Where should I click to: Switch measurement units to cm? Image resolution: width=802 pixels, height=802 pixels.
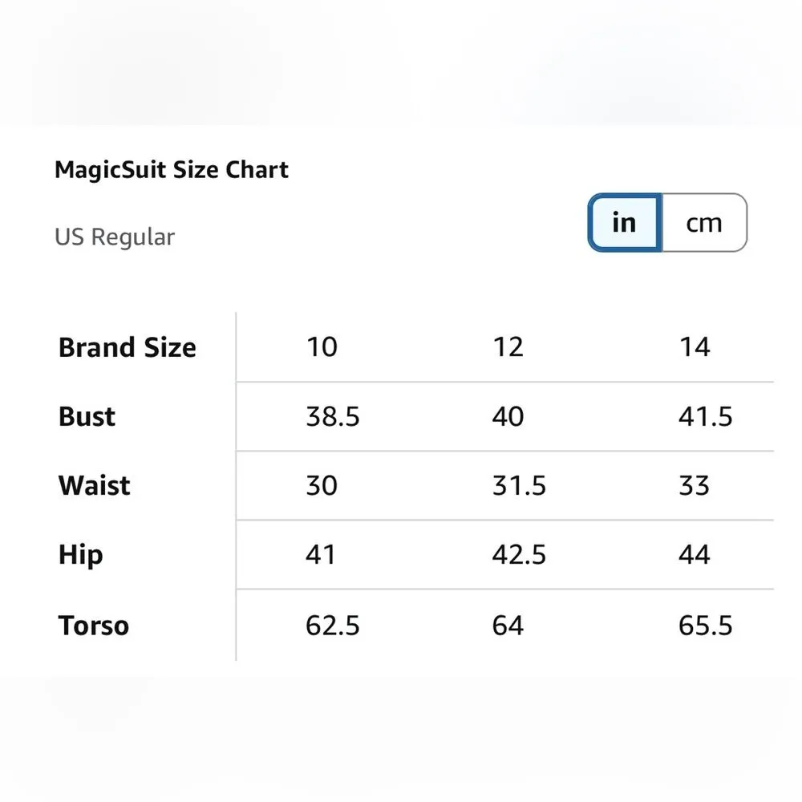[x=703, y=223]
